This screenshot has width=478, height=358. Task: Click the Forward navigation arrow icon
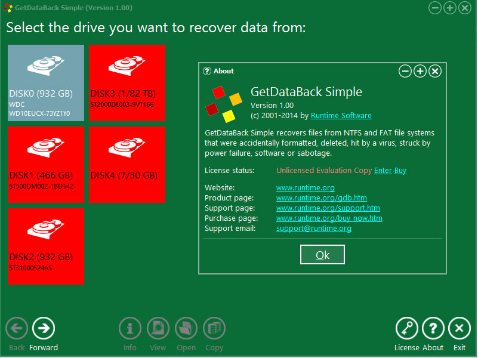point(43,328)
